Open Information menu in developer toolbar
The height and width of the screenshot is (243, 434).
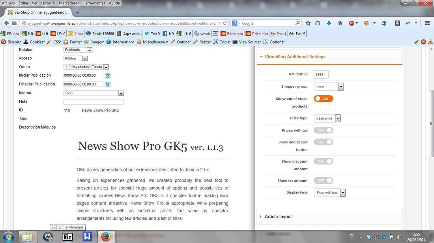[x=120, y=42]
